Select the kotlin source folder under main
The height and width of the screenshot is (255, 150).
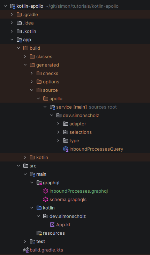(48, 208)
